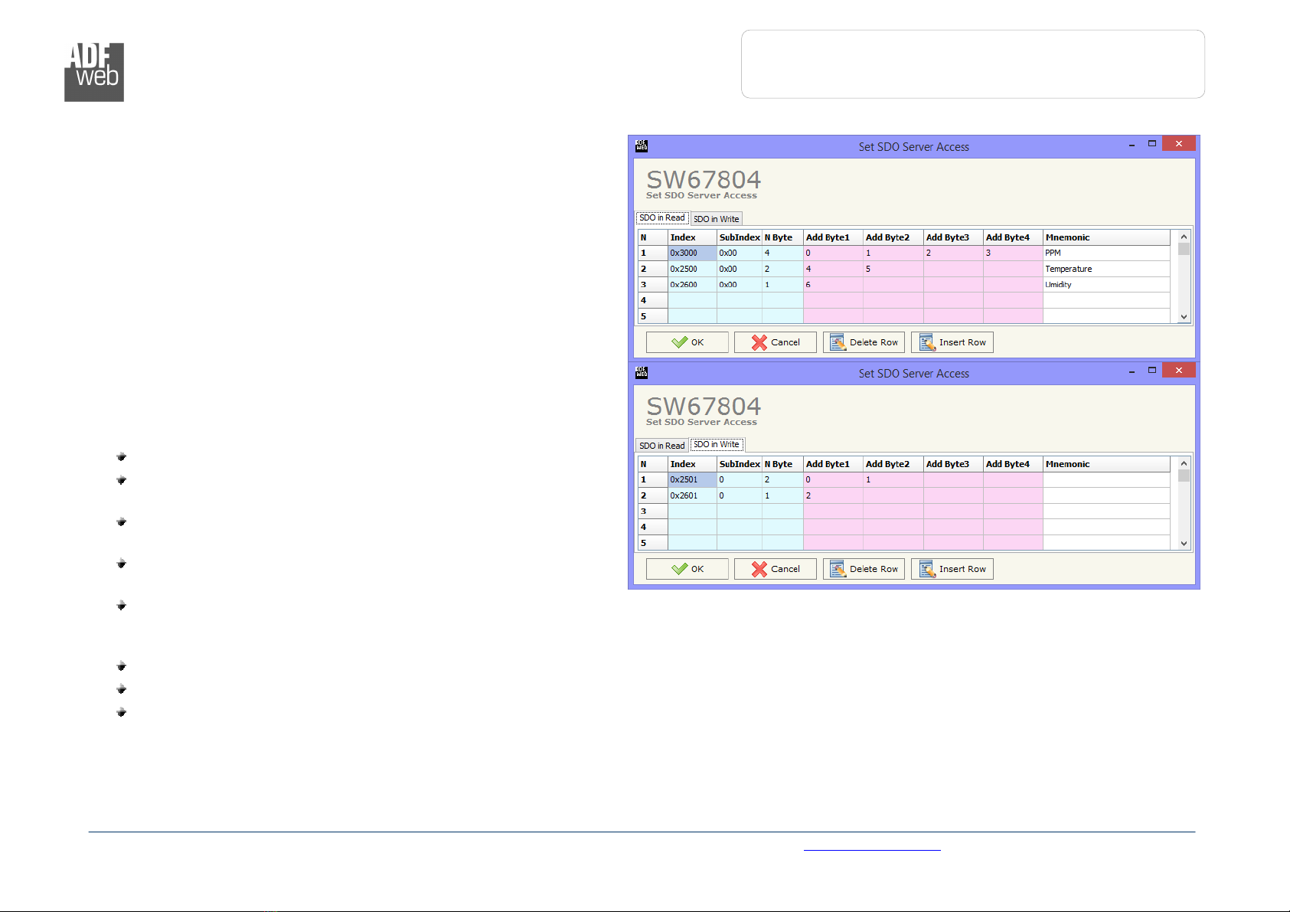Viewport: 1290px width, 912px height.
Task: Select SDO in Read tab in lower window
Action: click(x=662, y=446)
